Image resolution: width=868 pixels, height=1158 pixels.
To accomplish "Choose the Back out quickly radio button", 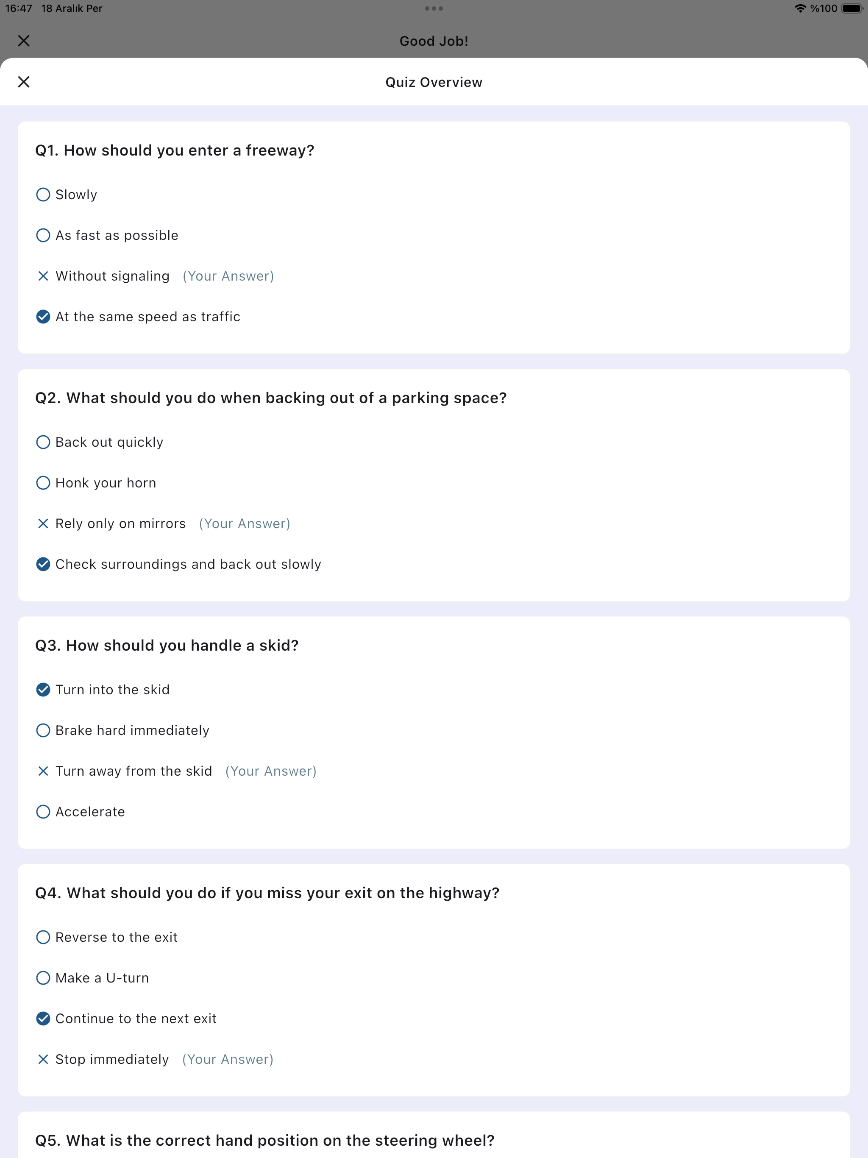I will (43, 443).
